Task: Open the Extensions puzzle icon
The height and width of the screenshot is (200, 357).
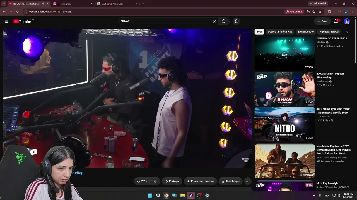Action: pyautogui.click(x=329, y=12)
